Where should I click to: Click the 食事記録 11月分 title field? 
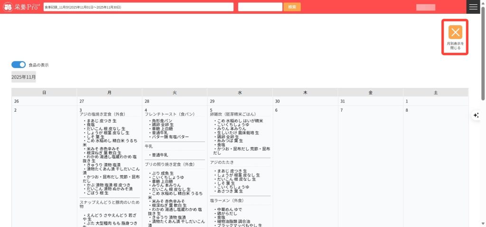138,7
